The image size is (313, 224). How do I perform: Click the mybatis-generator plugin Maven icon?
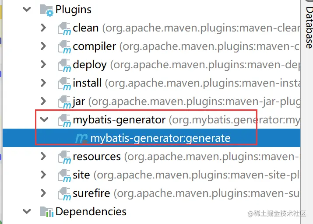point(65,121)
